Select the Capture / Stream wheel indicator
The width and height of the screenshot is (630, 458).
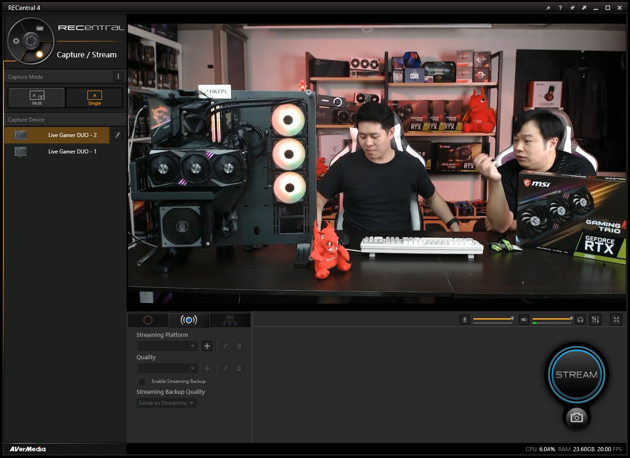click(40, 54)
